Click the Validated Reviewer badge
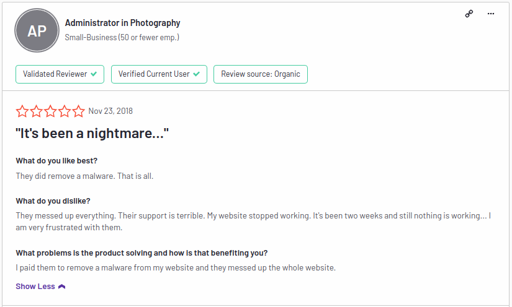This screenshot has width=512, height=307. click(60, 74)
